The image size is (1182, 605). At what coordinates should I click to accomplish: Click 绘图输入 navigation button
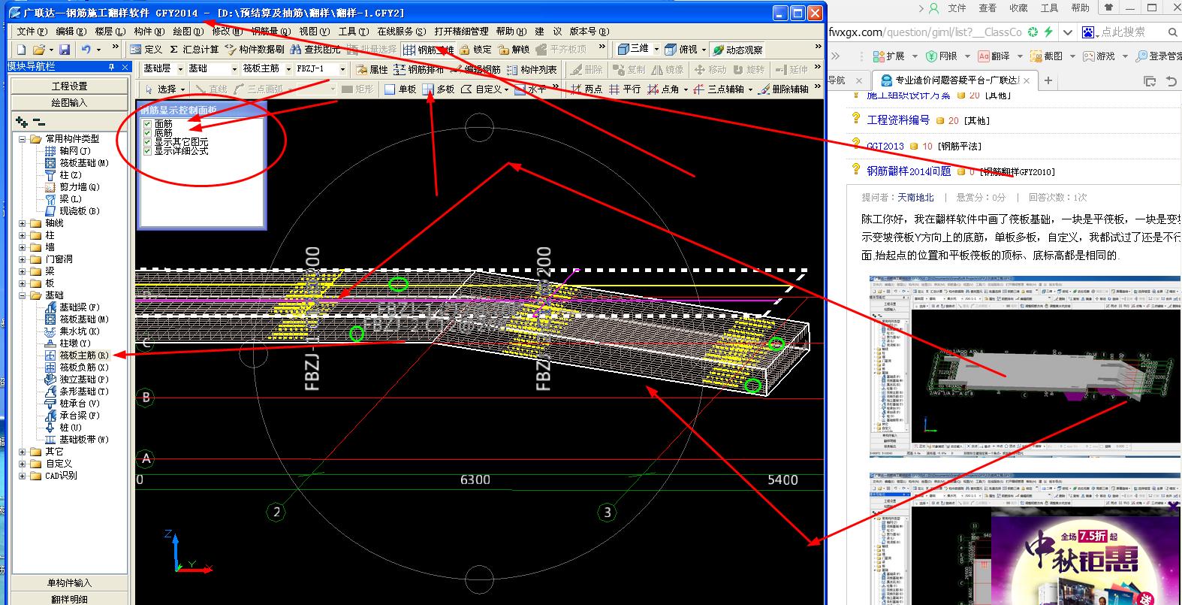(x=69, y=102)
